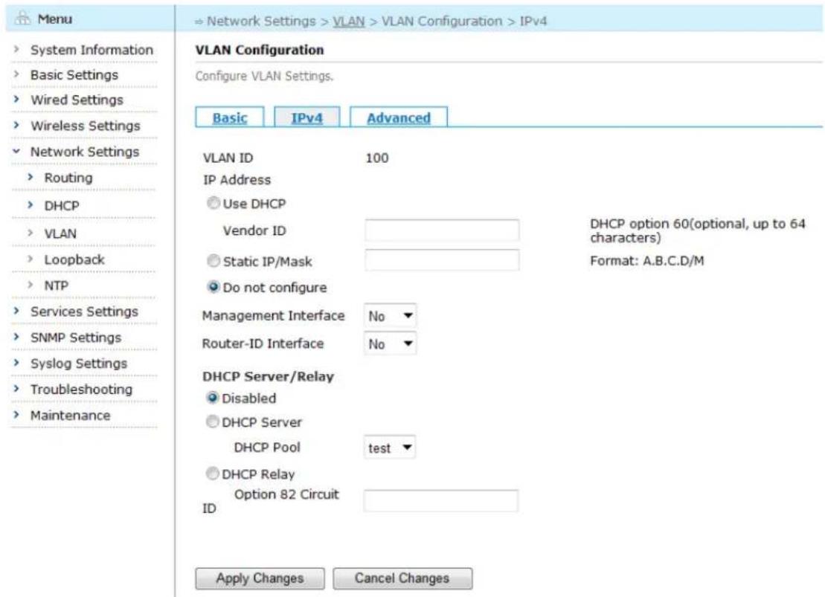Open Basic Settings menu entry
Viewport: 825px width, 597px height.
(74, 75)
